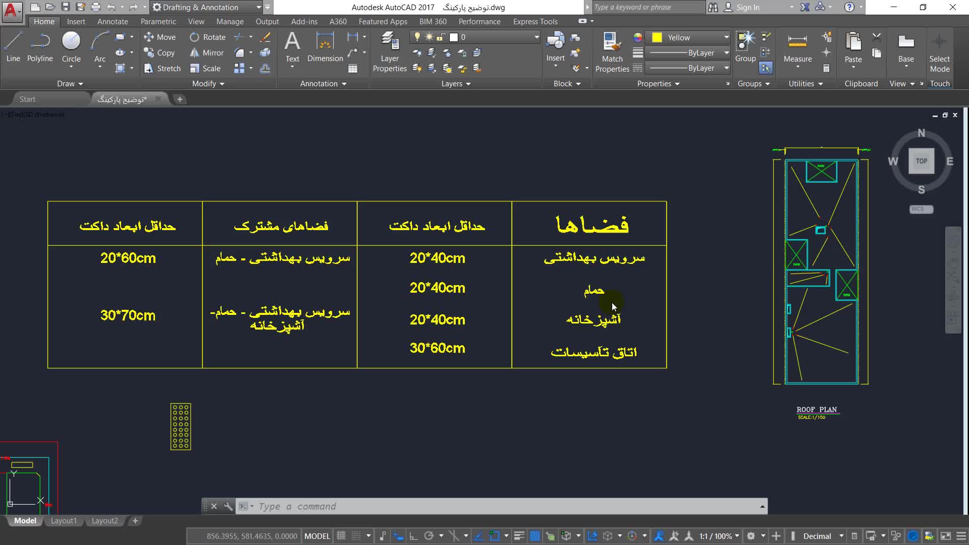The height and width of the screenshot is (545, 969).
Task: Click the Insert block icon
Action: pos(555,46)
